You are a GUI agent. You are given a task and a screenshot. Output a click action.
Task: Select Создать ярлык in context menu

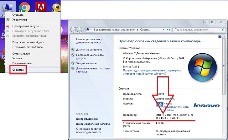(x=21, y=54)
